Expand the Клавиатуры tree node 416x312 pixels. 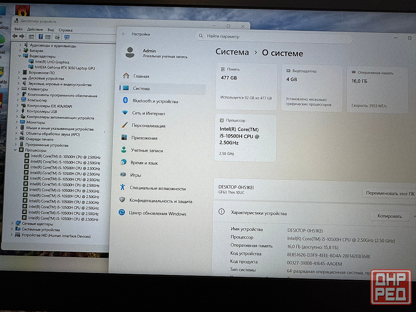[19, 89]
